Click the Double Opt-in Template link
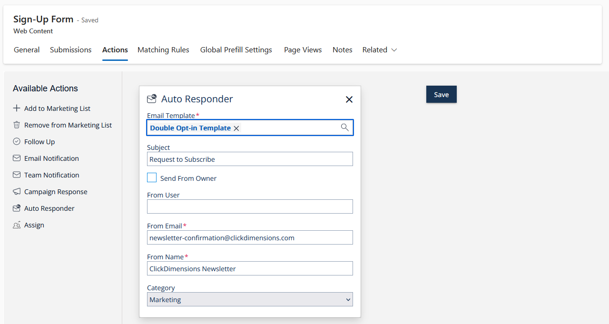 point(190,128)
